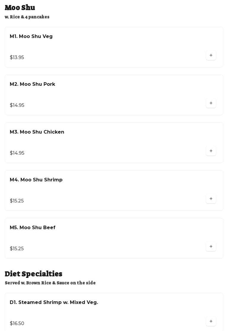Click the Diet Specialties section heading

33,274
